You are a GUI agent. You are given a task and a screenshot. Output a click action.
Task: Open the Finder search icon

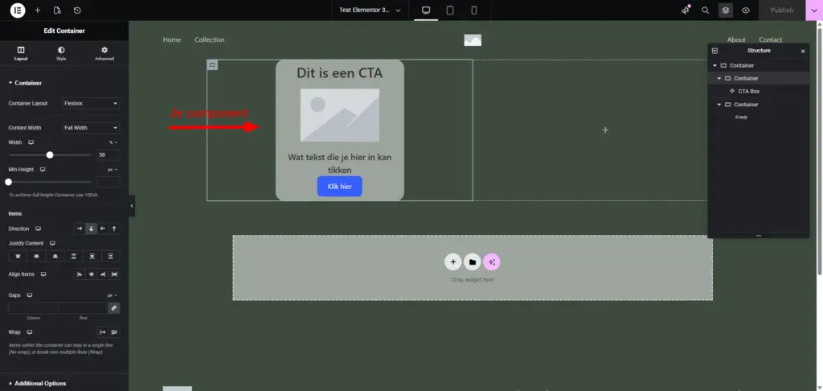(x=706, y=10)
